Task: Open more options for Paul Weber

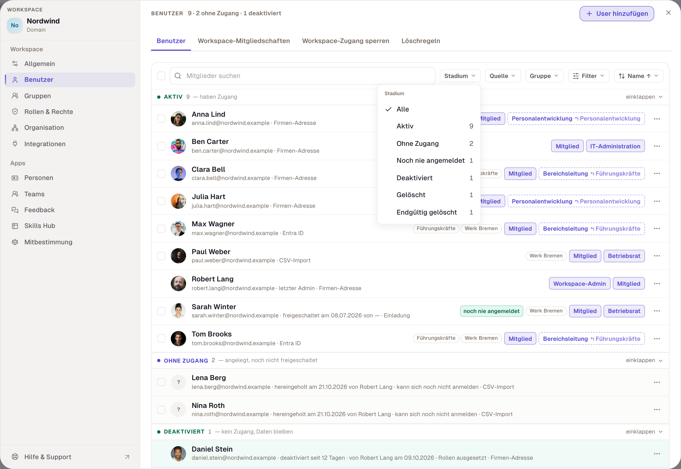Action: tap(657, 256)
